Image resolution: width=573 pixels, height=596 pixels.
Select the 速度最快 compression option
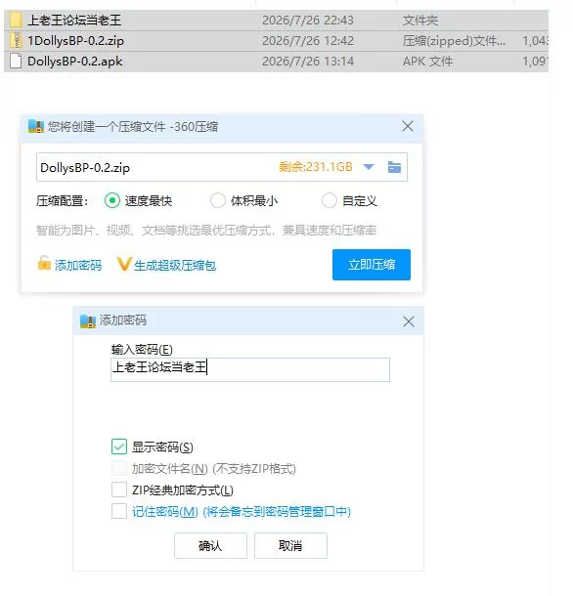(x=112, y=200)
